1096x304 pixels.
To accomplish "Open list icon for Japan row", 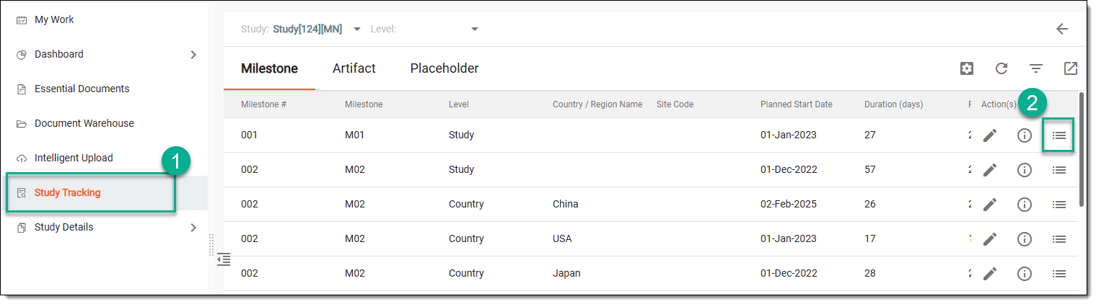I will coord(1059,274).
